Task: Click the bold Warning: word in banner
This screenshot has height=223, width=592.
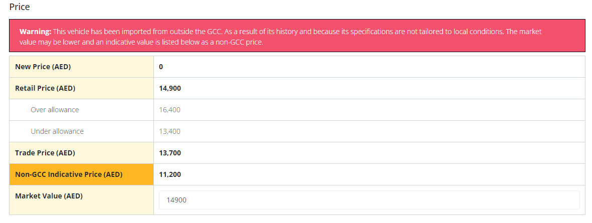Action: pos(35,31)
